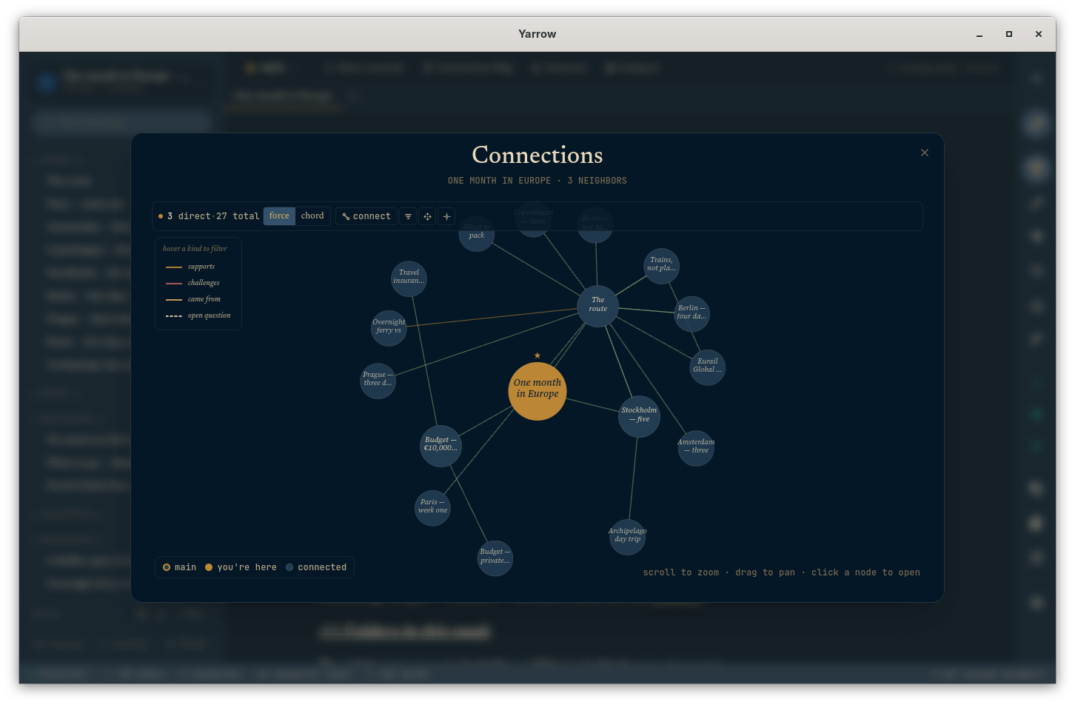Click the crosshair recenter icon
1075x705 pixels.
(446, 216)
